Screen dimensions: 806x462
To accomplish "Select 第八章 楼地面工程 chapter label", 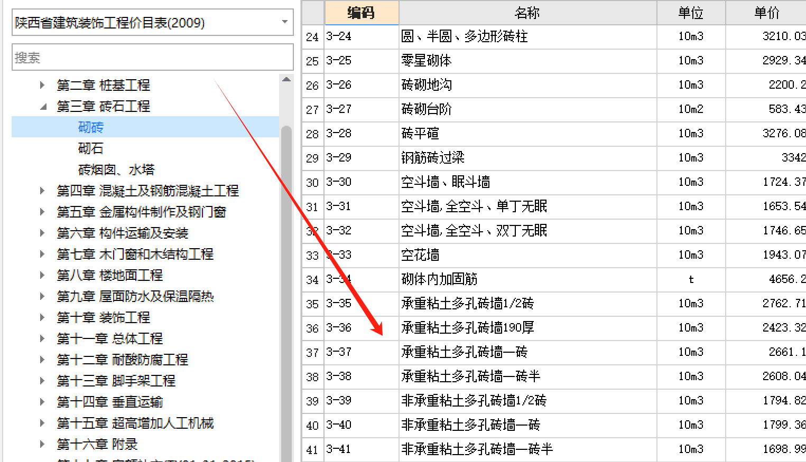I will (110, 275).
